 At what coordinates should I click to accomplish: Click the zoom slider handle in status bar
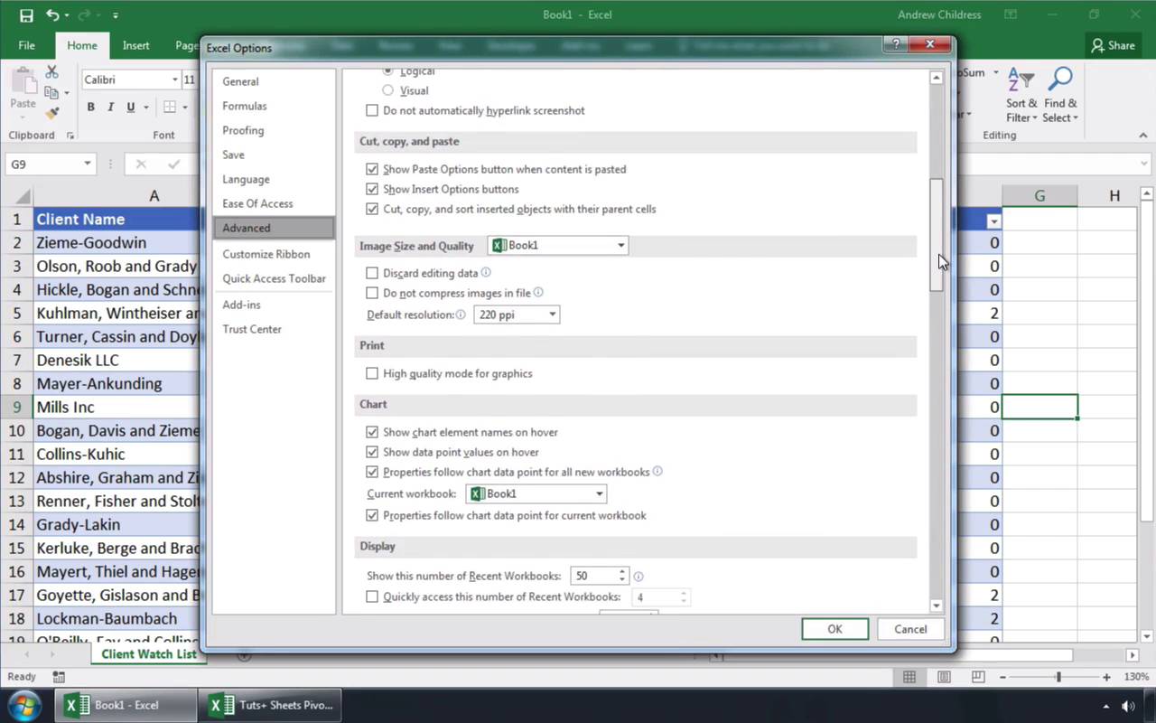pyautogui.click(x=1058, y=677)
